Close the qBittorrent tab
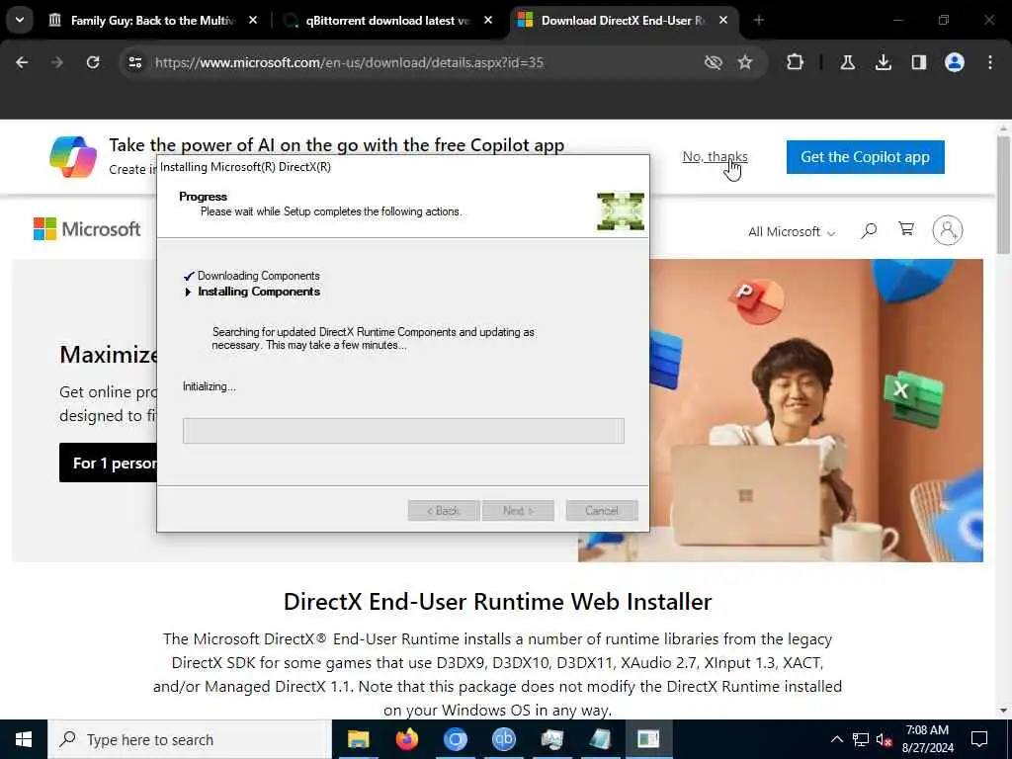 point(488,21)
